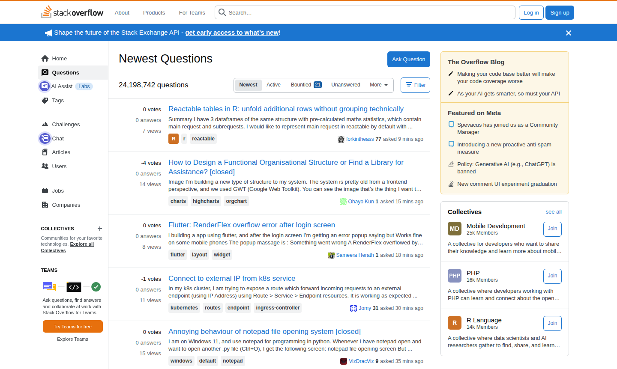Viewport: 617px width, 369px height.
Task: Click the Stack Overflow logo
Action: click(72, 12)
